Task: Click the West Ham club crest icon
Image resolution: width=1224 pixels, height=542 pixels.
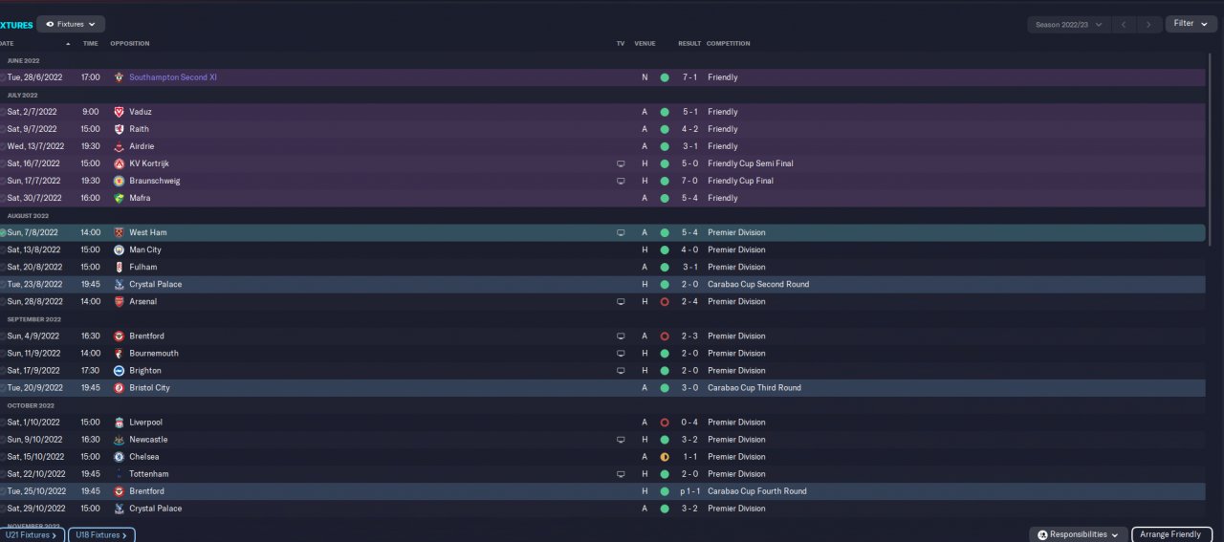Action: click(119, 232)
